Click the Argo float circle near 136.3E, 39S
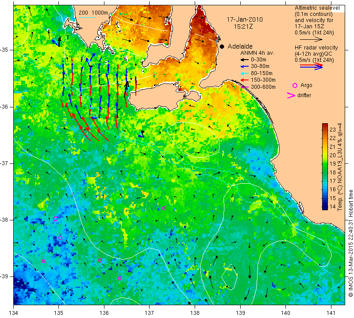Viewport: 354px width, 318px height. coord(119,279)
